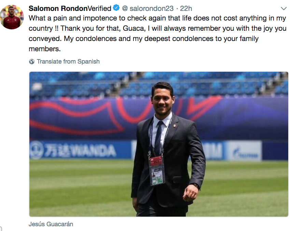Click the Jesús Guacarán photo caption
The width and height of the screenshot is (293, 231).
tap(51, 224)
